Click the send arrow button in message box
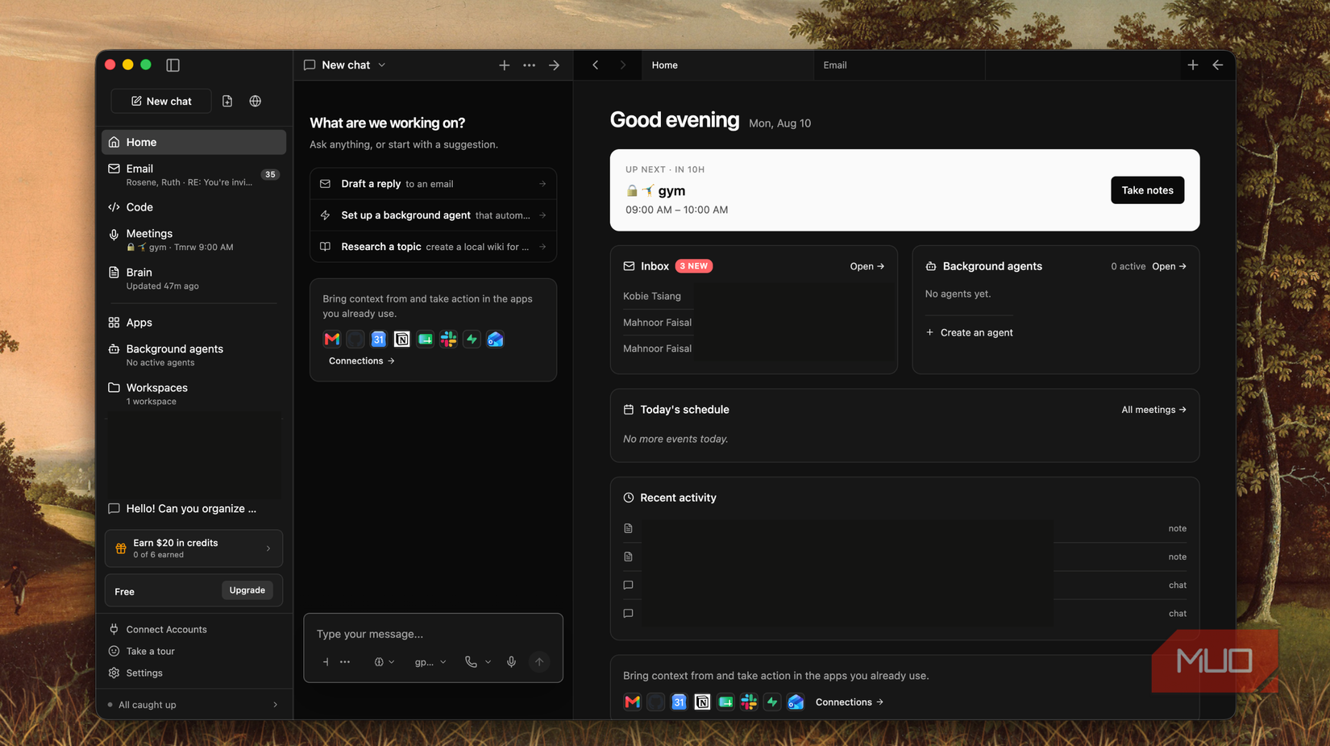Screen dimensions: 1330x746 click(539, 662)
